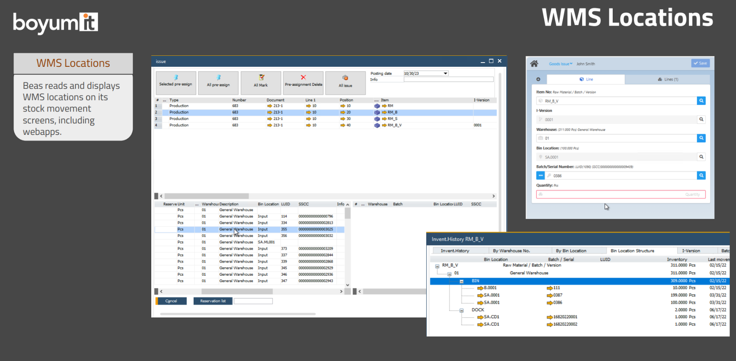Click the All issue button
Screen dimensions: 736x361
point(345,83)
